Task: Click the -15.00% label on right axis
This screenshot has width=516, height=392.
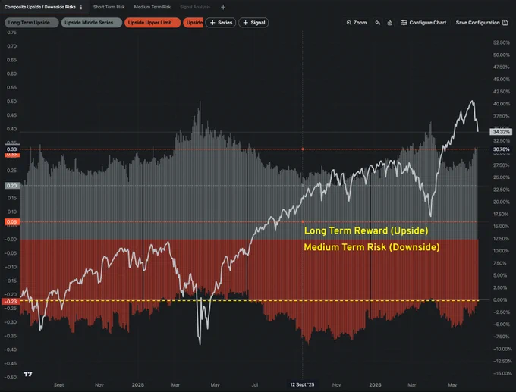Action: pyautogui.click(x=502, y=373)
